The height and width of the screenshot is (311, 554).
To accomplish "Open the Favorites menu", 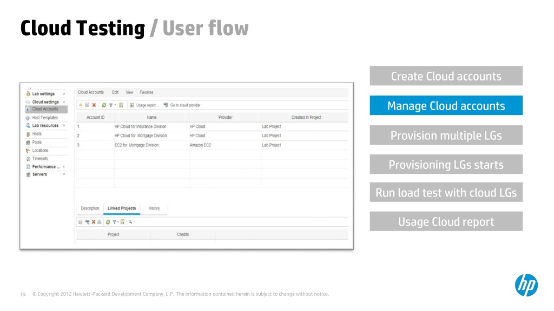I will tap(147, 92).
